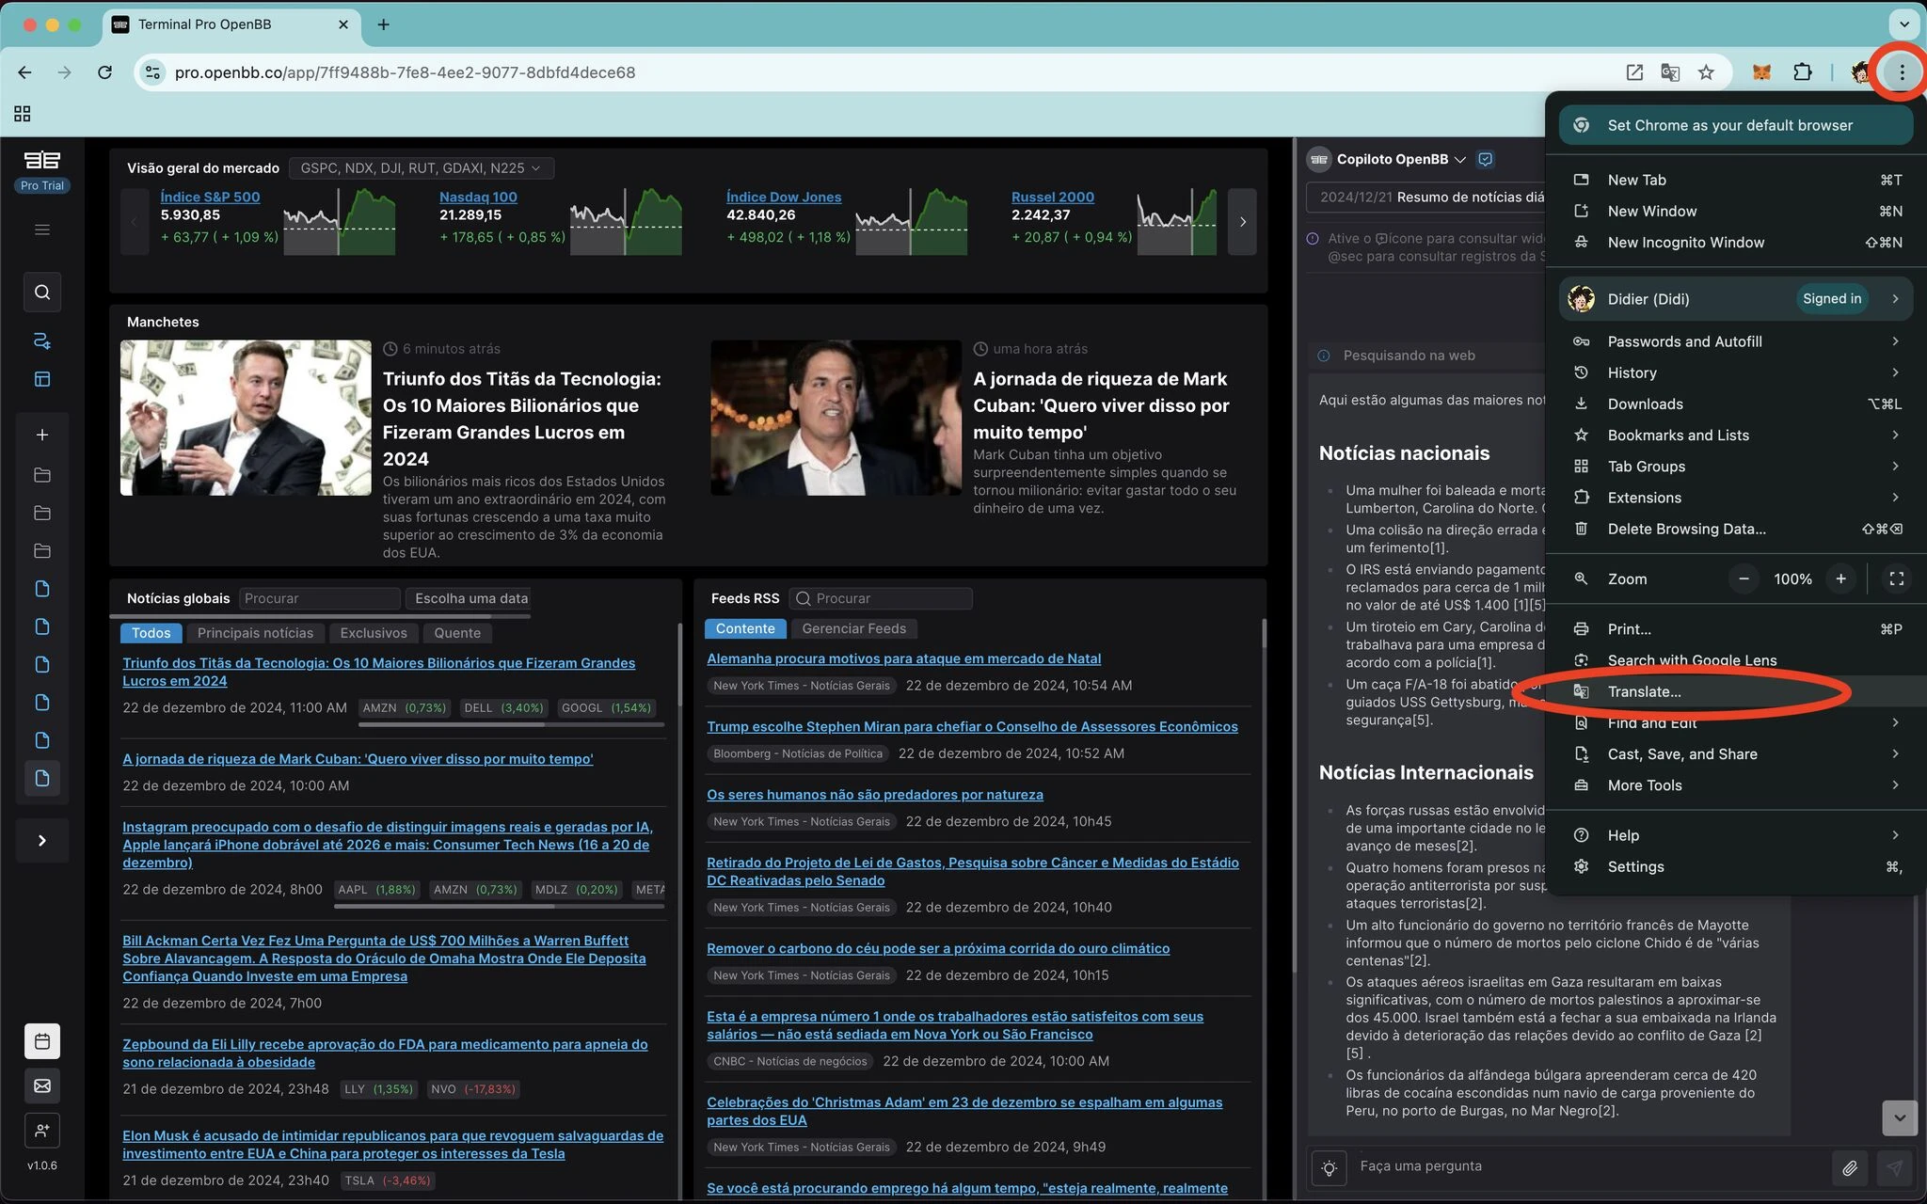The width and height of the screenshot is (1927, 1204).
Task: Click the Google Translate icon in address bar
Action: click(x=1670, y=72)
